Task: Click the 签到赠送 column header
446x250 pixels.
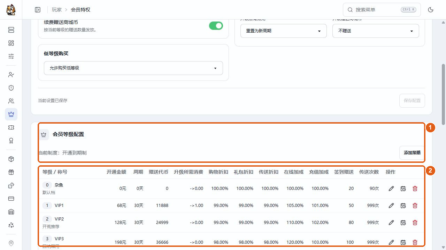Action: coord(344,172)
